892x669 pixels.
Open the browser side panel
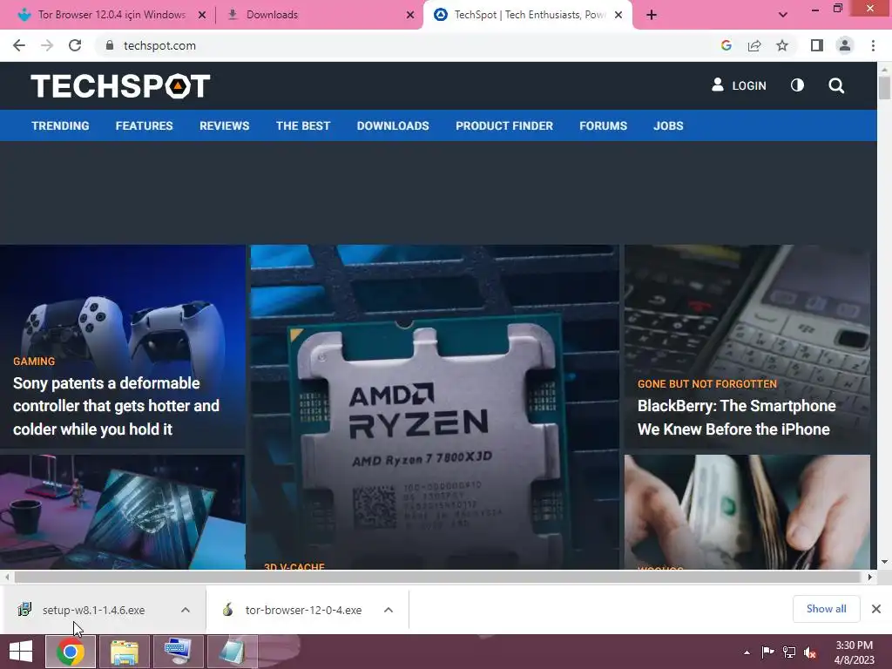tap(817, 45)
